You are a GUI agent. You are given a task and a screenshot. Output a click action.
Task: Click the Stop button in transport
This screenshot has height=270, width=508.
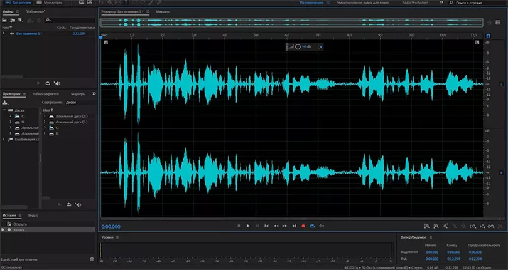pos(239,226)
